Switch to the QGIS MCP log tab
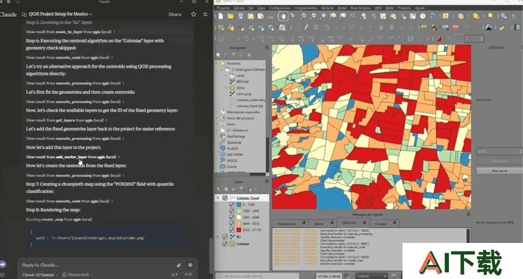This screenshot has width=523, height=279. [349, 222]
